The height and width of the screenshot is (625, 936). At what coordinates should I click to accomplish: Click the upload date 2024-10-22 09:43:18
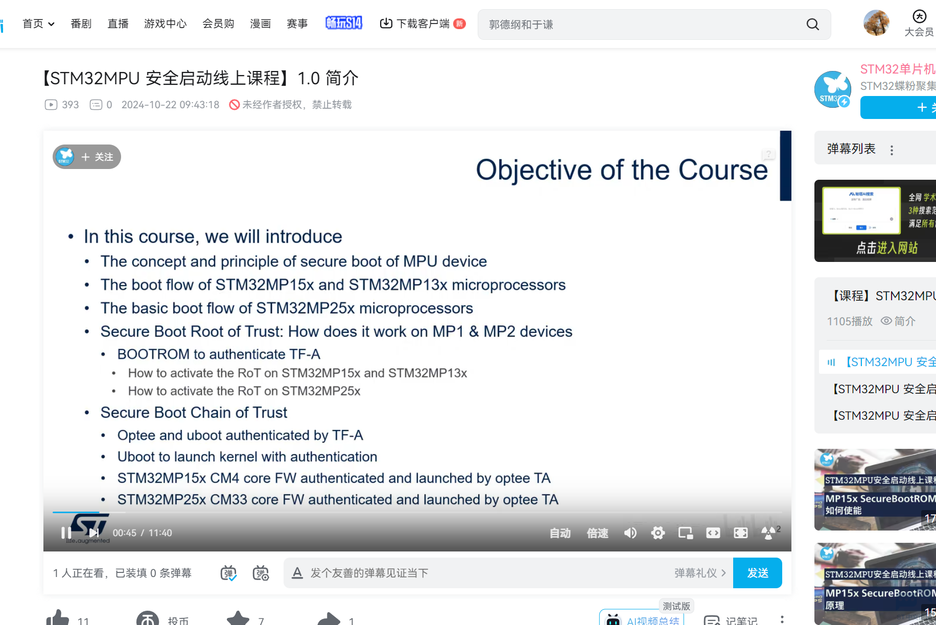click(170, 105)
